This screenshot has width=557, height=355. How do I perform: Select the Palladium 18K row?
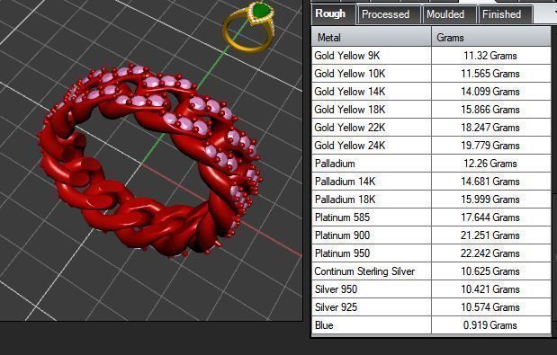pos(431,200)
